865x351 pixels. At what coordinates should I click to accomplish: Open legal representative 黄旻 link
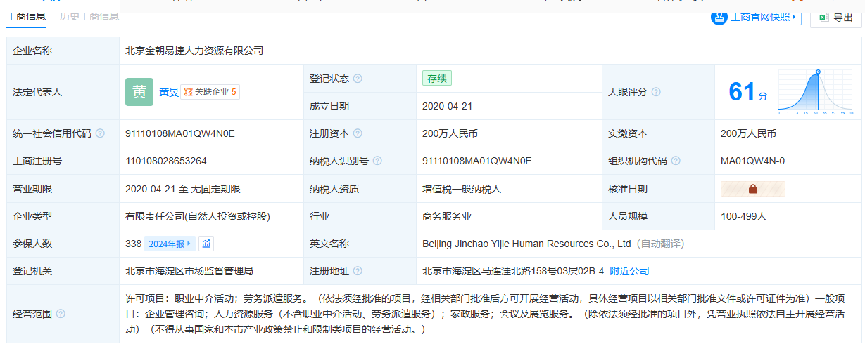coord(168,92)
